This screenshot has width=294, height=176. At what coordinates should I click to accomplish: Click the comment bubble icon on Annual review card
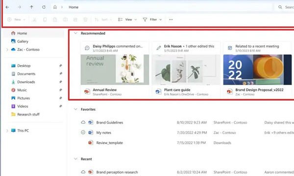point(87,48)
